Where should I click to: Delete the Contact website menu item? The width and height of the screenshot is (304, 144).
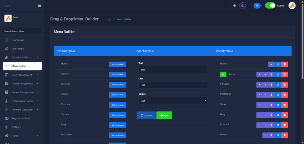click(x=284, y=125)
